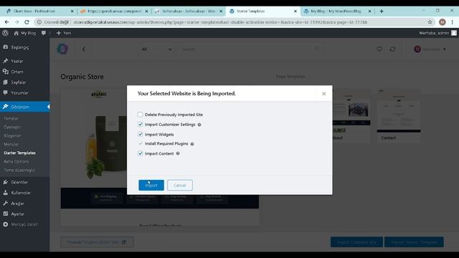Open Bileşenler submenu item
This screenshot has width=459, height=258.
point(12,135)
